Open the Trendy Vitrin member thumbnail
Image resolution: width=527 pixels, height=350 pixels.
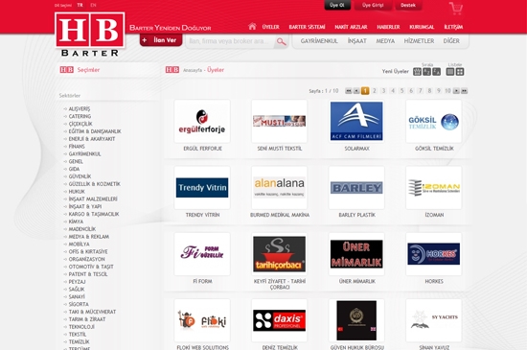coord(202,188)
